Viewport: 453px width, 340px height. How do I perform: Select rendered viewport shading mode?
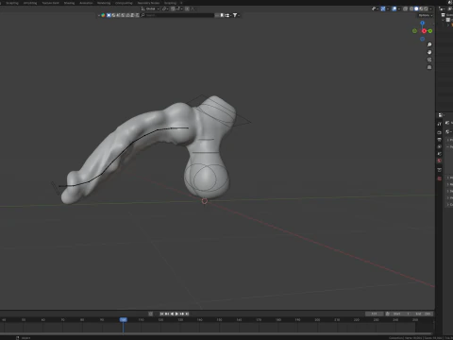[426, 8]
